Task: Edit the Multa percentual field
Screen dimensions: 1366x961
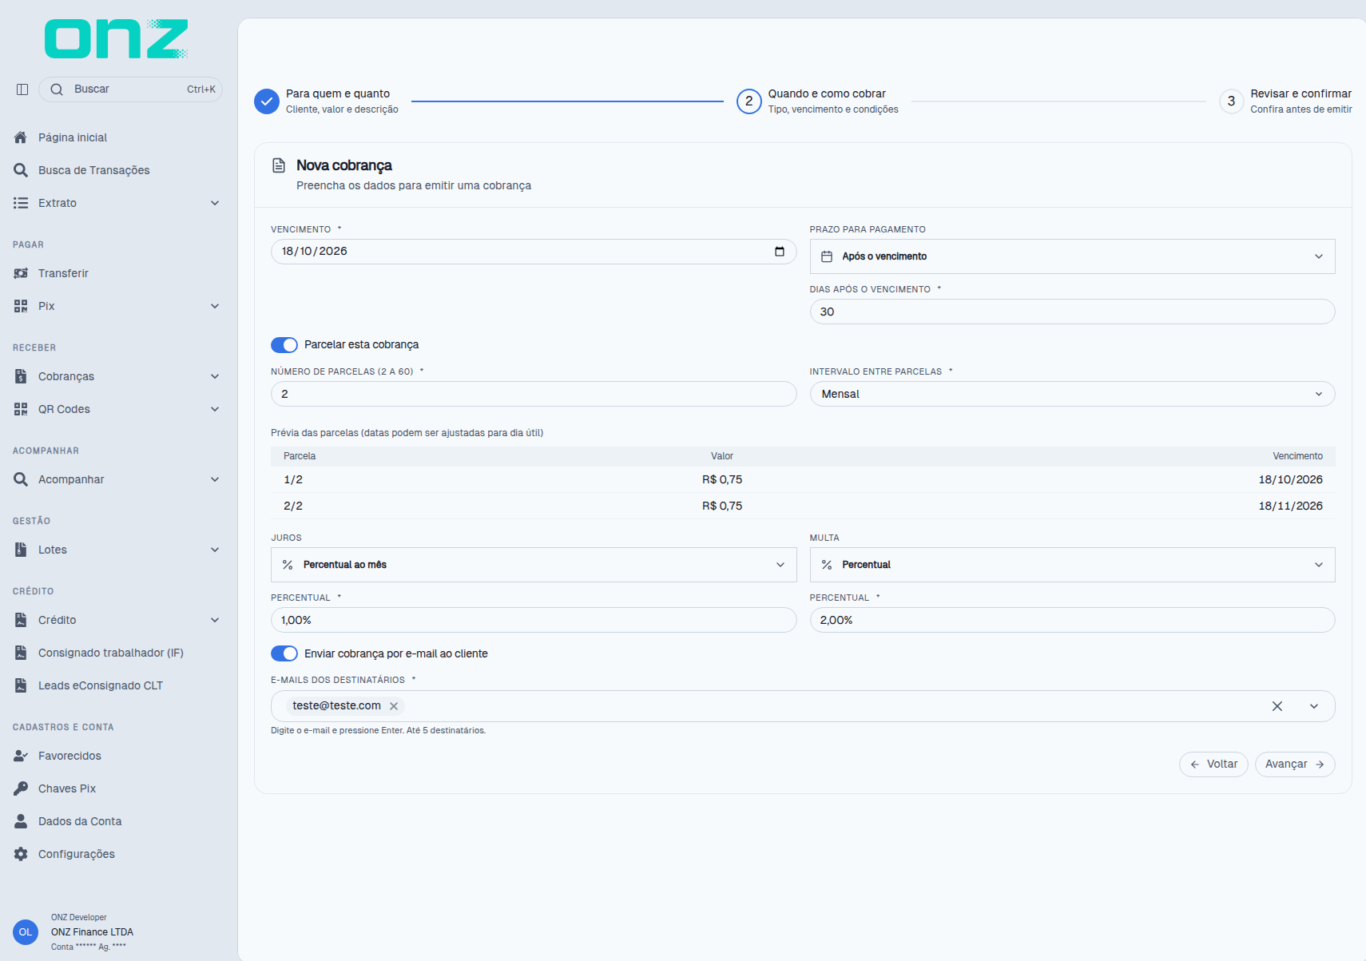Action: tap(1072, 620)
